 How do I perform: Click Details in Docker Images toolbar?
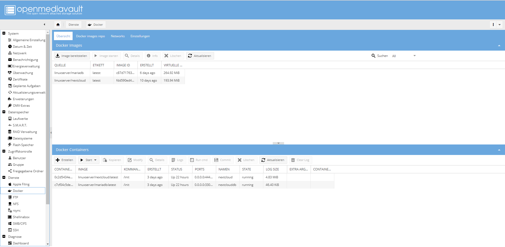point(133,56)
